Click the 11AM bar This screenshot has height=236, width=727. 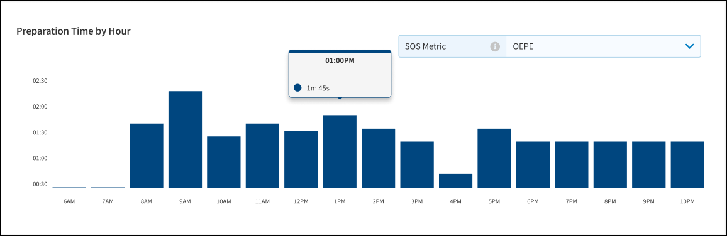click(x=262, y=156)
